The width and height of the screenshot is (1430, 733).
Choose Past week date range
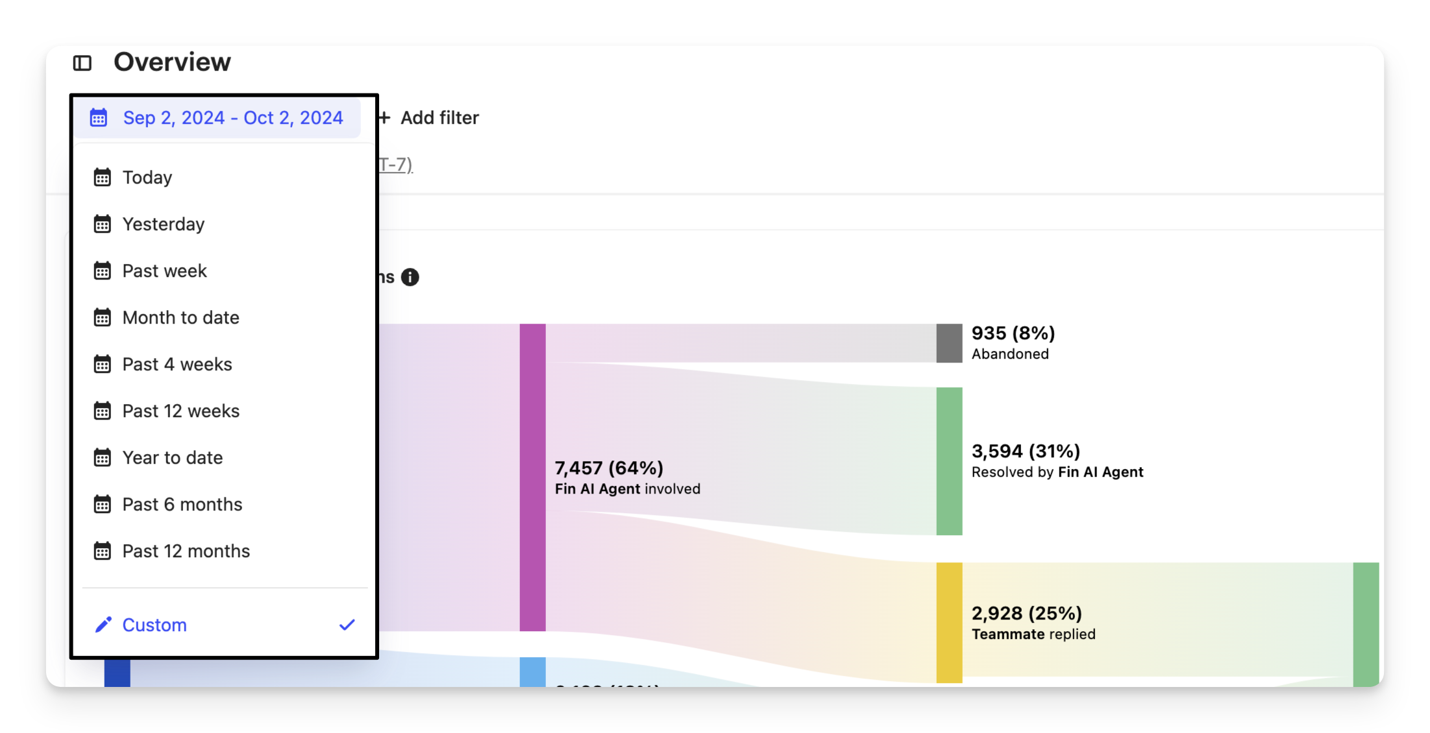pos(164,271)
